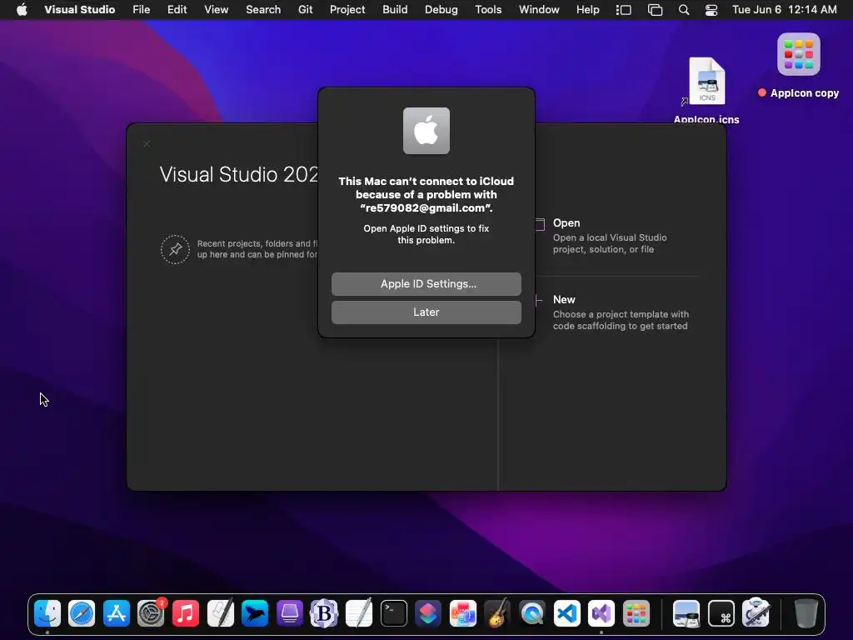Launch Music from the Dock
853x640 pixels.
point(186,613)
